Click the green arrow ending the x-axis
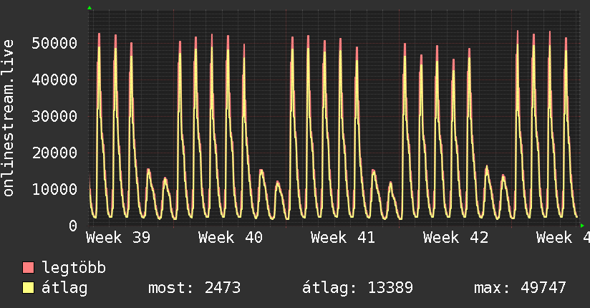 [582, 226]
